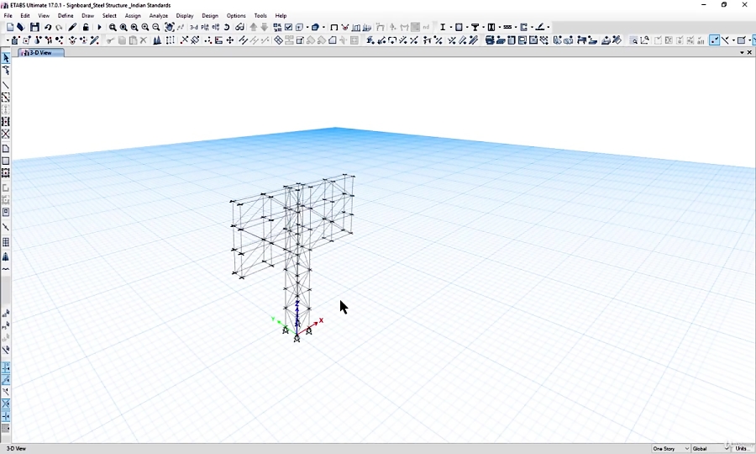This screenshot has height=454, width=756.
Task: Click the Save model floppy icon
Action: click(x=34, y=28)
